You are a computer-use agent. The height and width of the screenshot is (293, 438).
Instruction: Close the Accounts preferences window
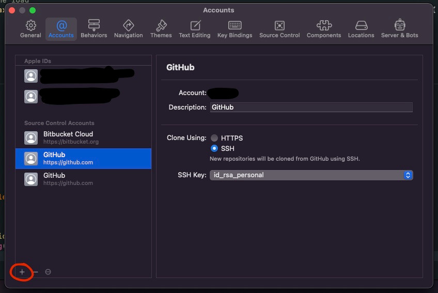coord(12,10)
